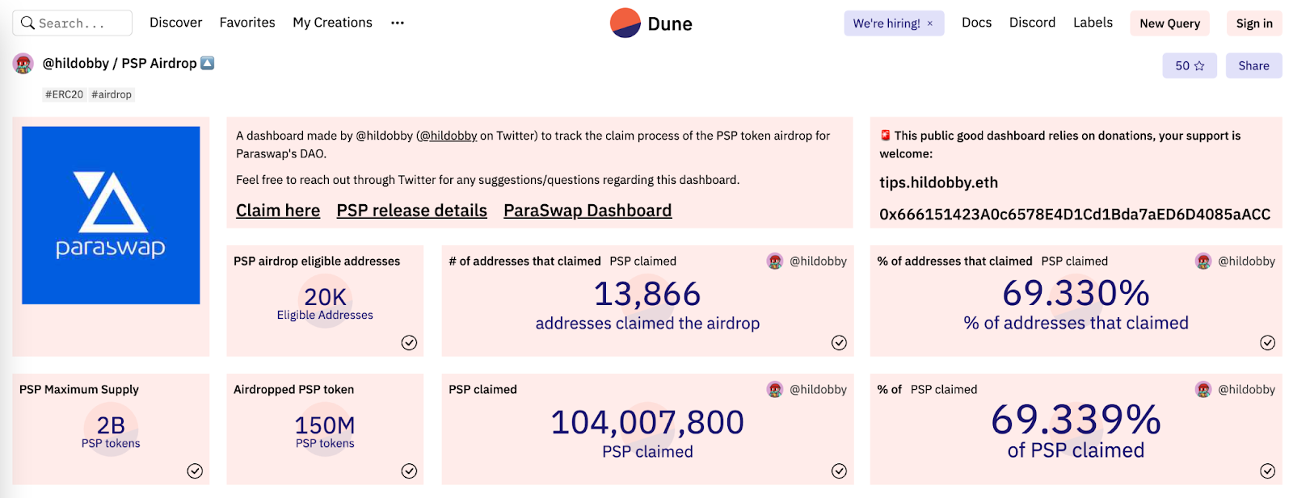Click the checkmark on PSP Maximum Supply card
The width and height of the screenshot is (1293, 498).
(x=195, y=471)
